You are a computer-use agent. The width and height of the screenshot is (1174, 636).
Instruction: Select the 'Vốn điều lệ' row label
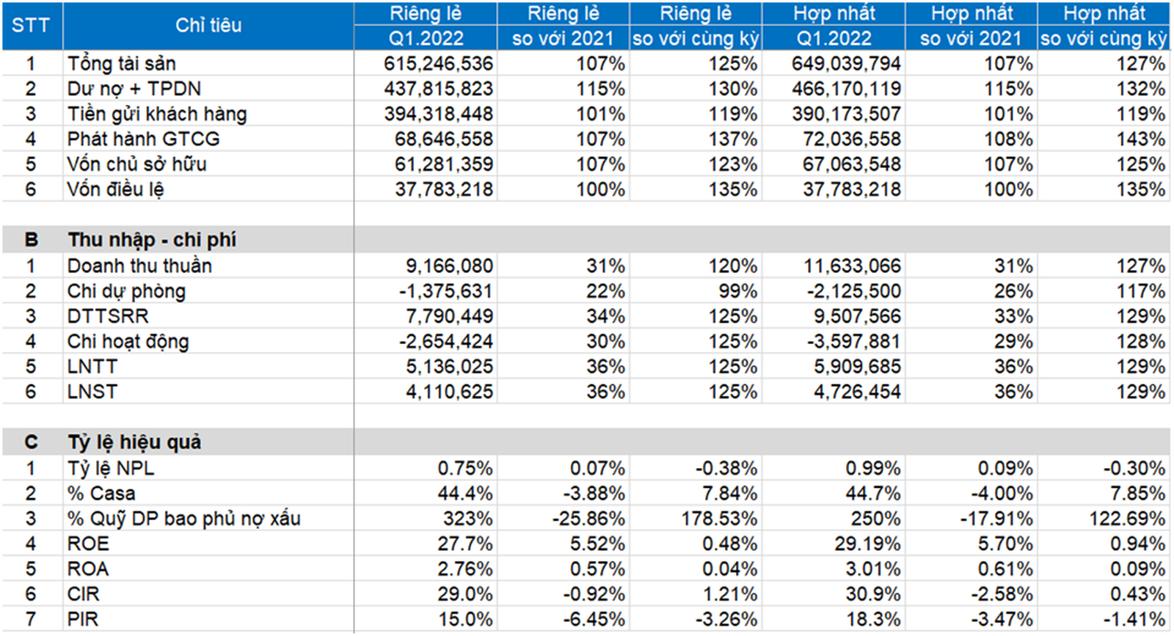[116, 189]
